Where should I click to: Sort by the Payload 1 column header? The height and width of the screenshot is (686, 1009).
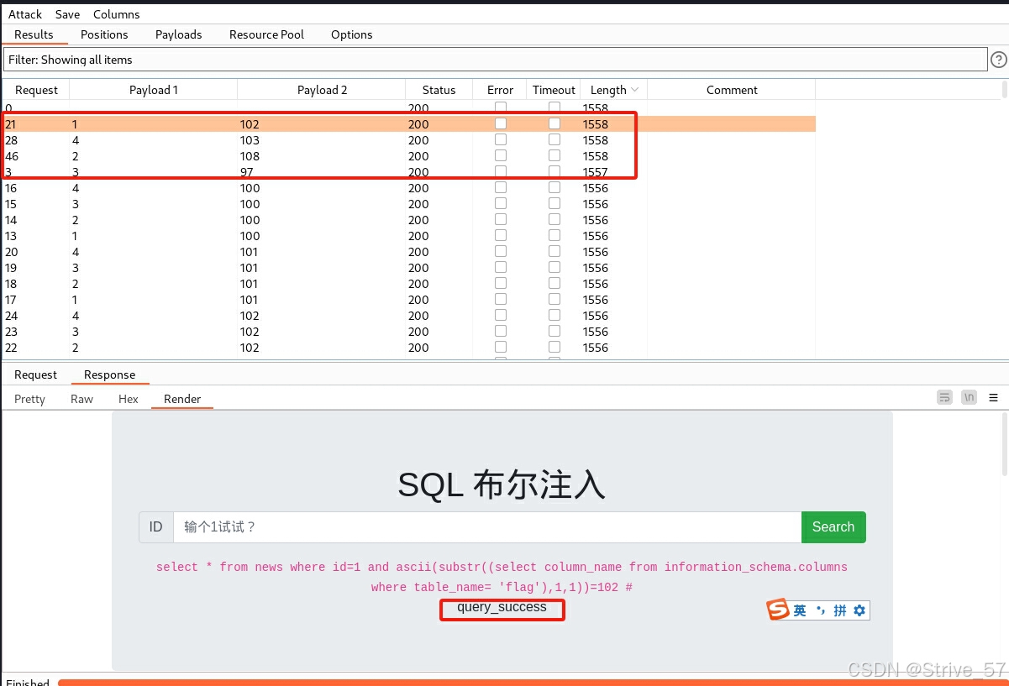coord(154,90)
